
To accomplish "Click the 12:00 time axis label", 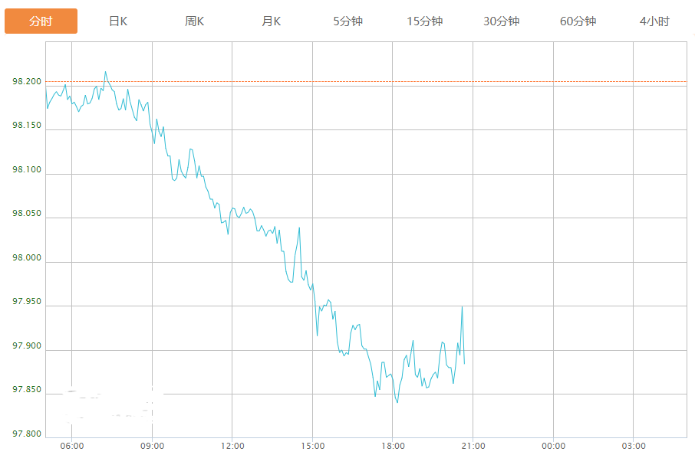I will click(x=232, y=446).
